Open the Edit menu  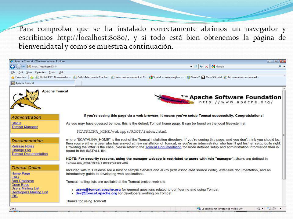coord(21,72)
